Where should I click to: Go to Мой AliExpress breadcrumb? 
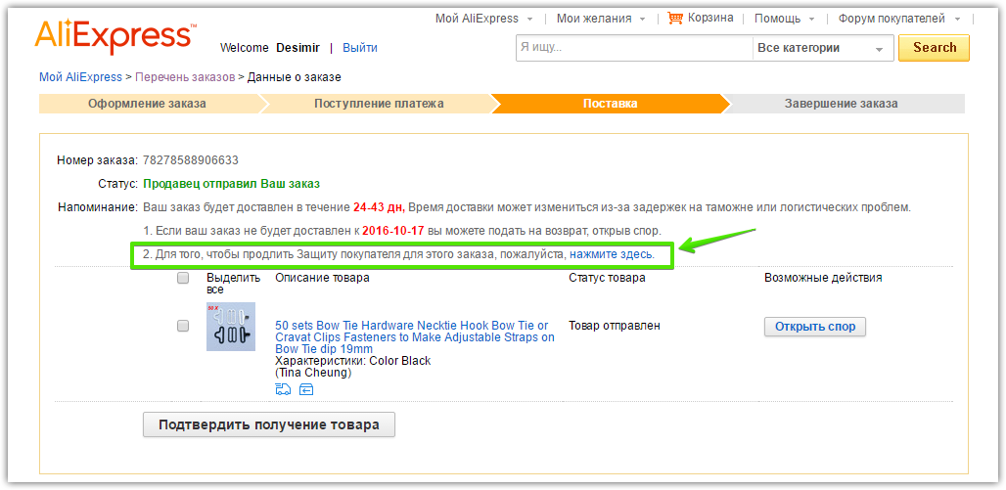80,77
